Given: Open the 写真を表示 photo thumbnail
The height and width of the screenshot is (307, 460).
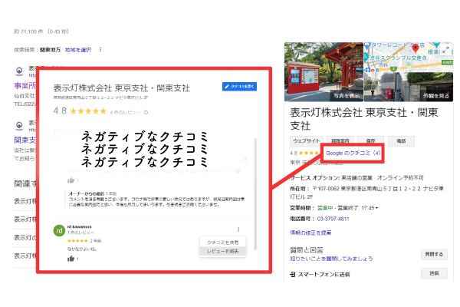Looking at the screenshot, I should (324, 72).
